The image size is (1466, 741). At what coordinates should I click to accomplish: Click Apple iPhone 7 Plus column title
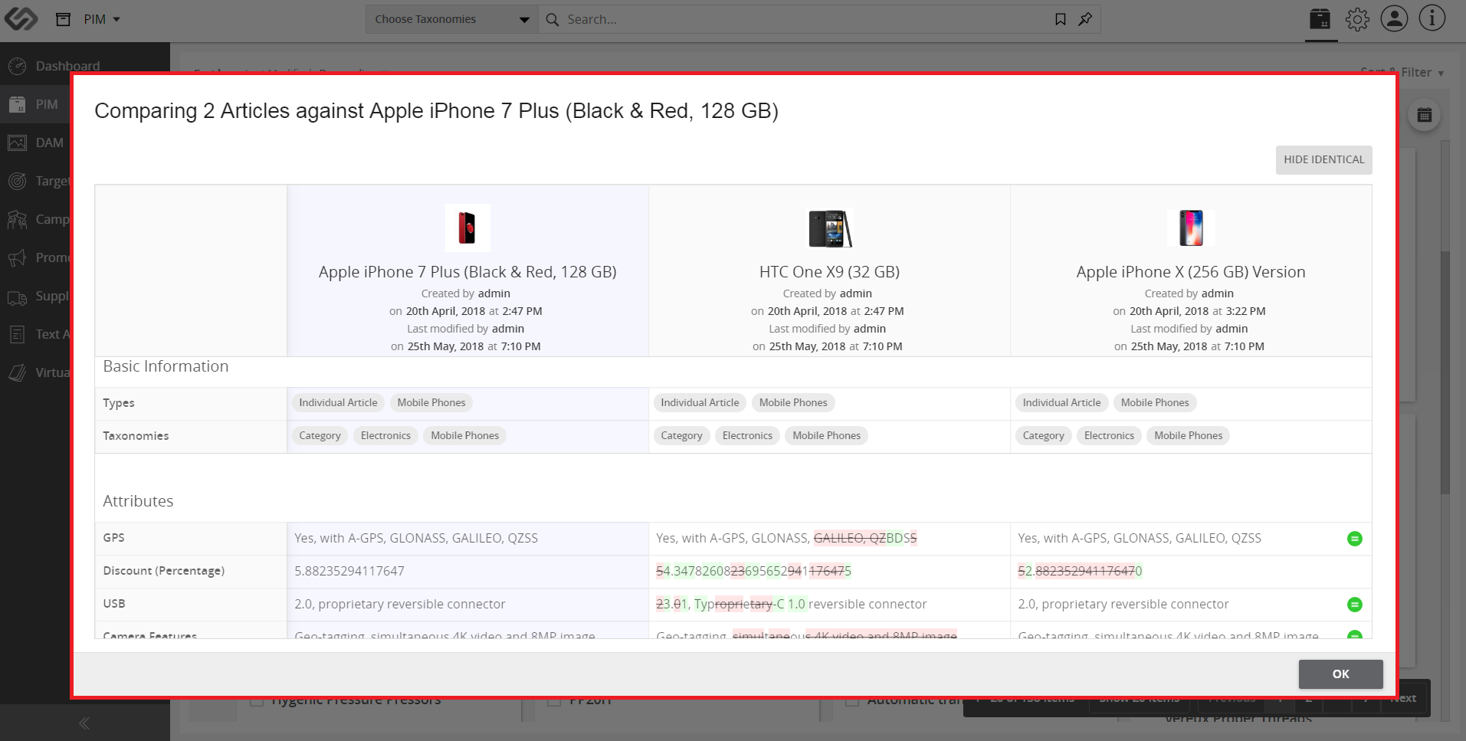tap(467, 272)
